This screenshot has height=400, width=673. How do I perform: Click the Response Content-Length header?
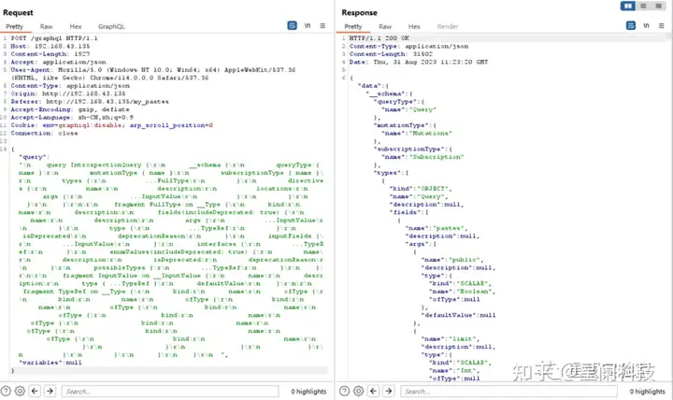click(x=391, y=54)
